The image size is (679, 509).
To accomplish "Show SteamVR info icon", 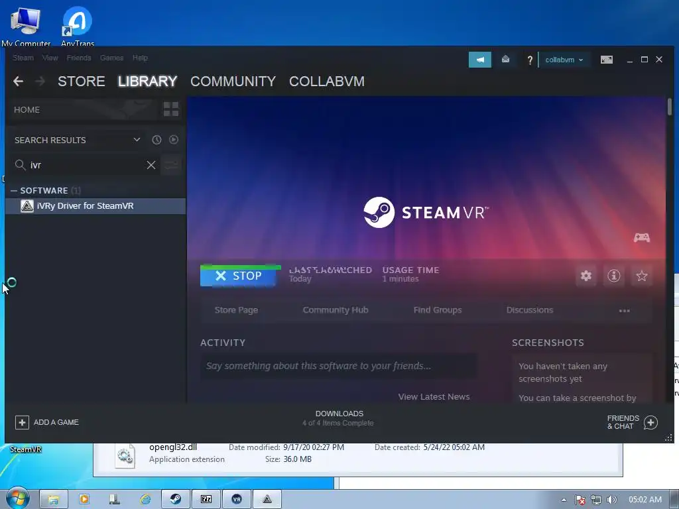I will (613, 276).
